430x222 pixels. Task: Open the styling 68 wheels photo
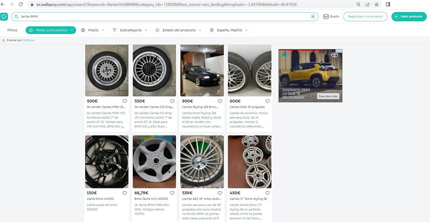pos(250,162)
